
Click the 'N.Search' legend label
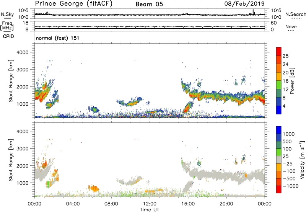(x=296, y=14)
